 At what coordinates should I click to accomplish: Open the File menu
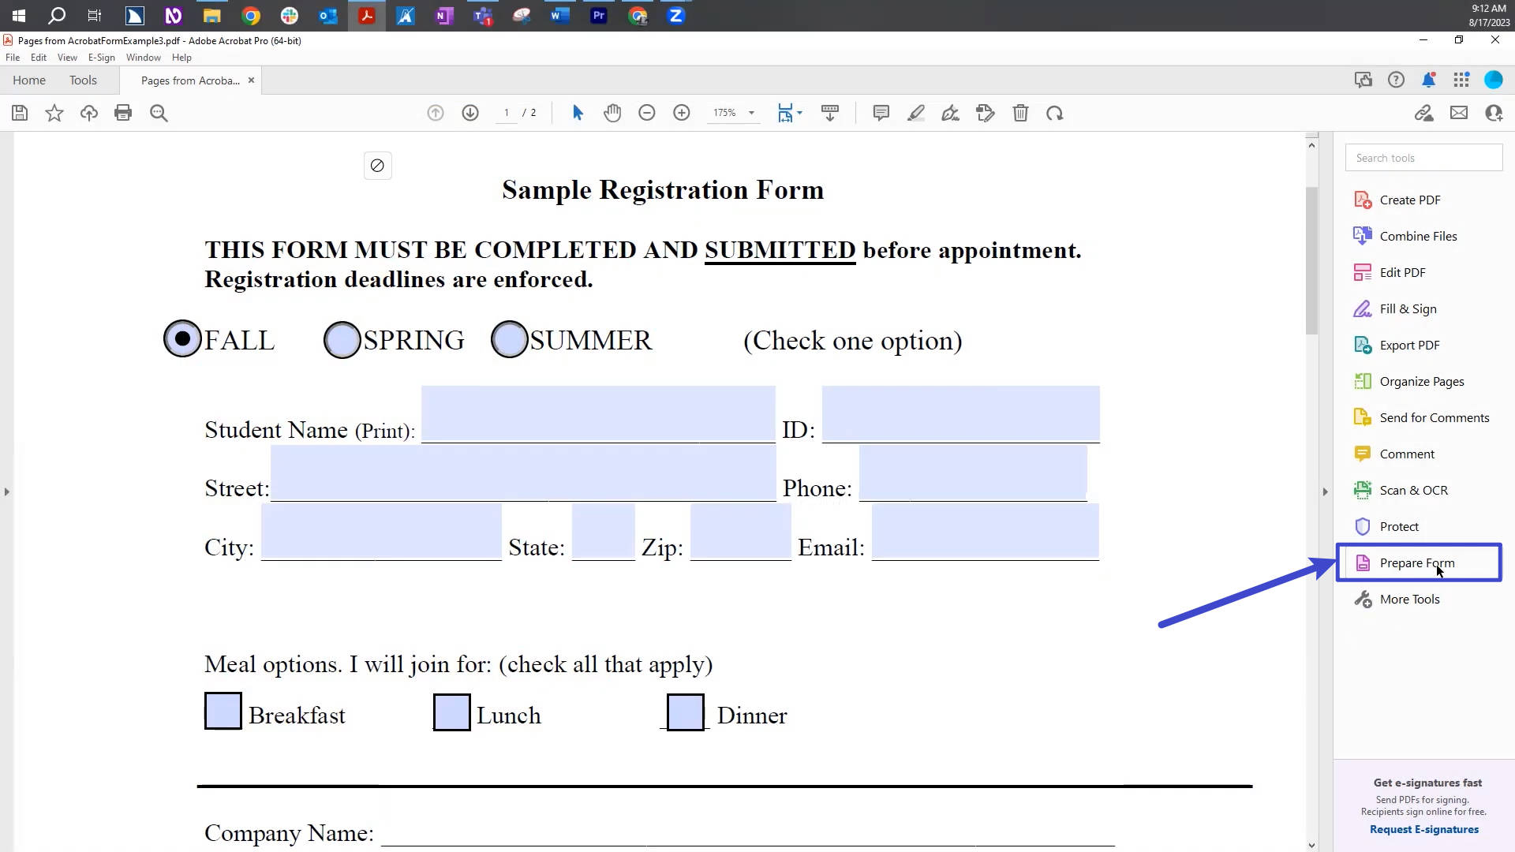pos(13,58)
